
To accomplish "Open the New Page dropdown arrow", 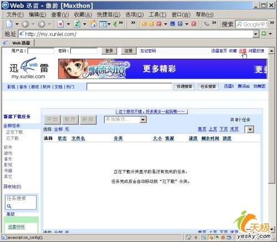I will tap(17, 24).
